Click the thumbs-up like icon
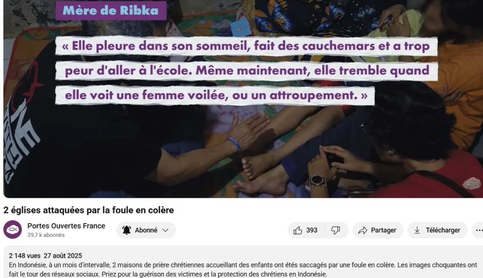The height and width of the screenshot is (278, 483). pos(298,230)
